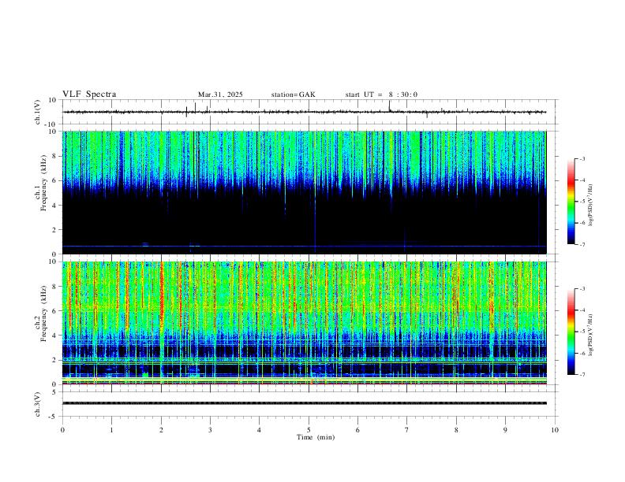
Task: Click the time axis tick label "0"
Action: tap(62, 430)
